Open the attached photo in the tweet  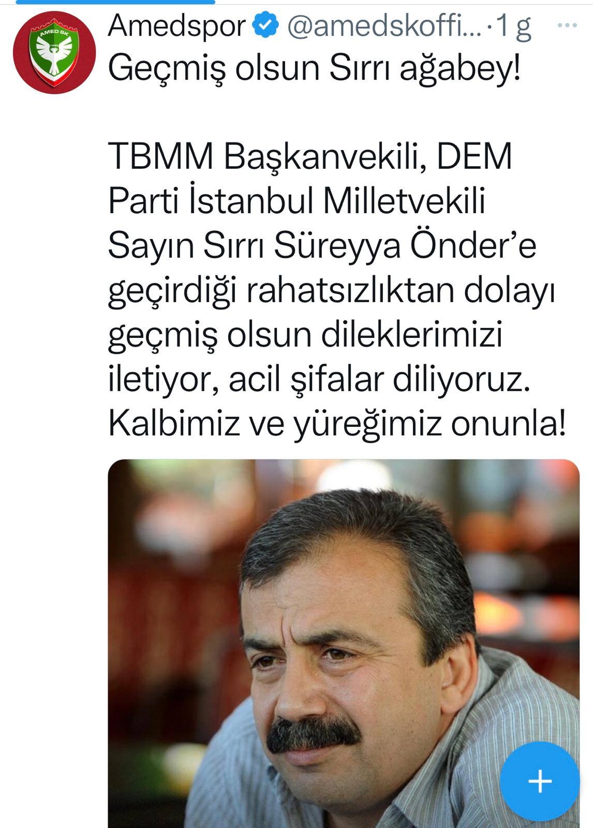[x=344, y=643]
